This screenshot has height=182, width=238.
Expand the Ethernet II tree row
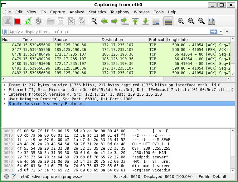pos(5,90)
